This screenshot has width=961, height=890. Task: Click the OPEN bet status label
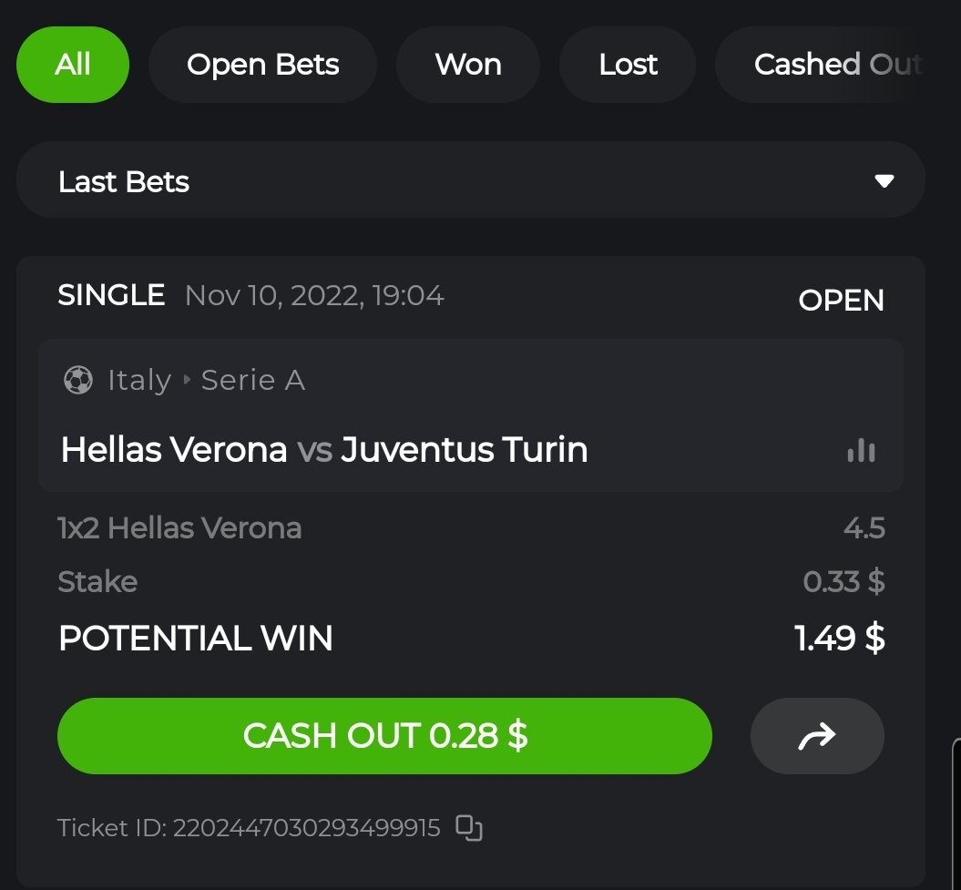tap(841, 300)
